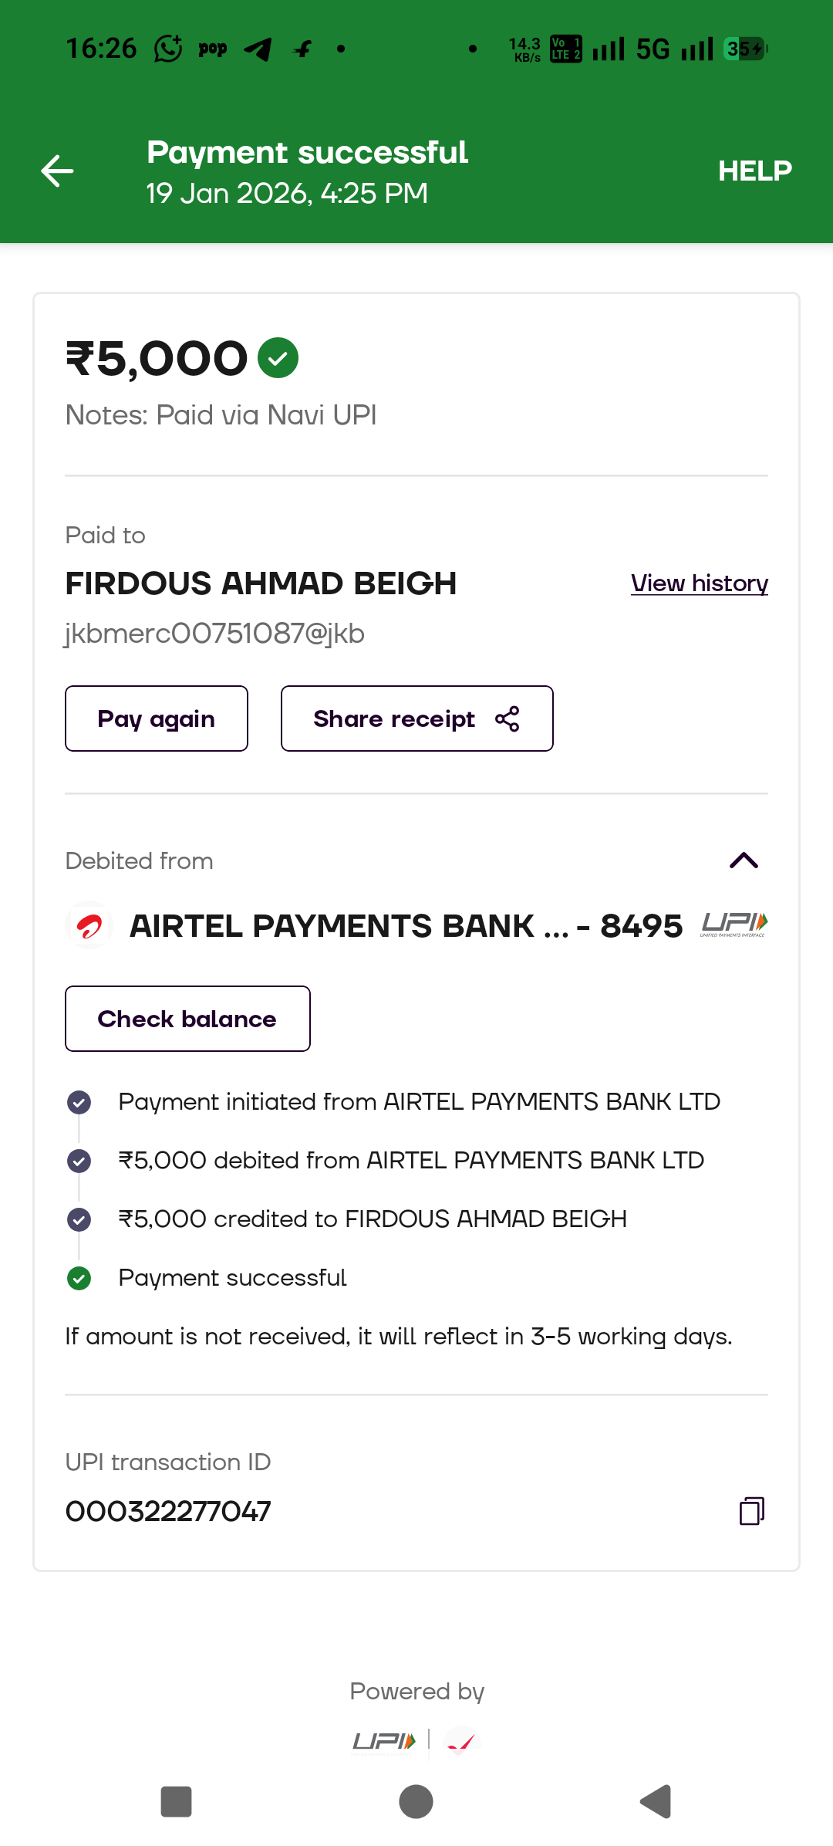Open HELP from the header
Image resolution: width=833 pixels, height=1846 pixels.
coord(754,171)
